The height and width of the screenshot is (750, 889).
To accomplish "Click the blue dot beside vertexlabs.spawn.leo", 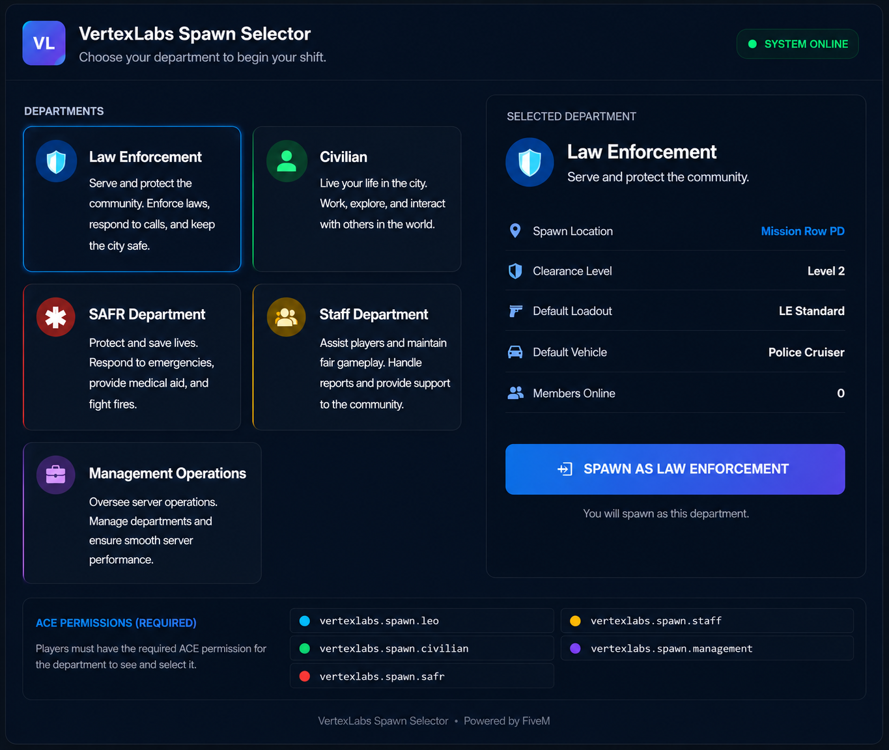I will pyautogui.click(x=304, y=621).
